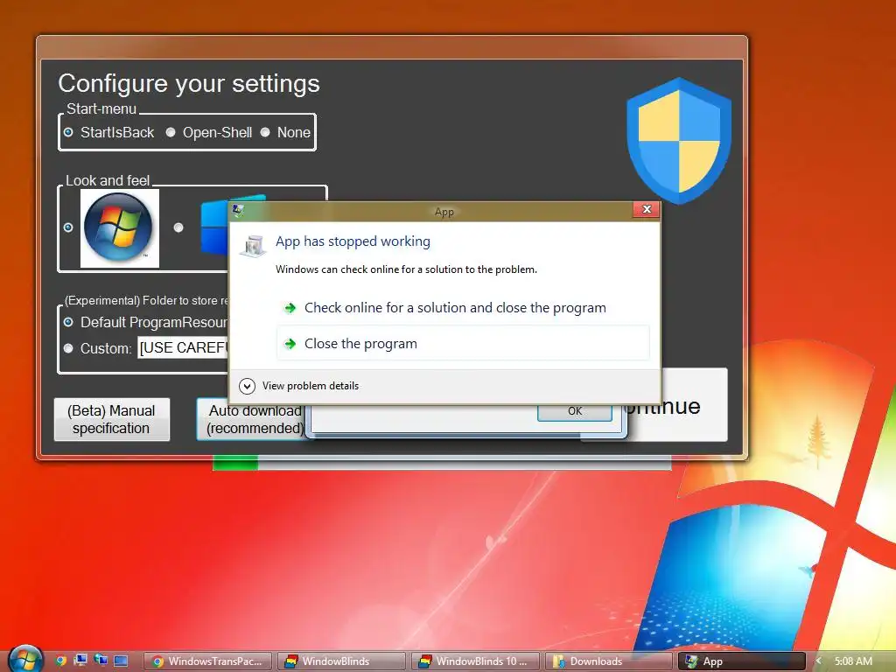
Task: Select the Custom folder radio button
Action: 68,348
